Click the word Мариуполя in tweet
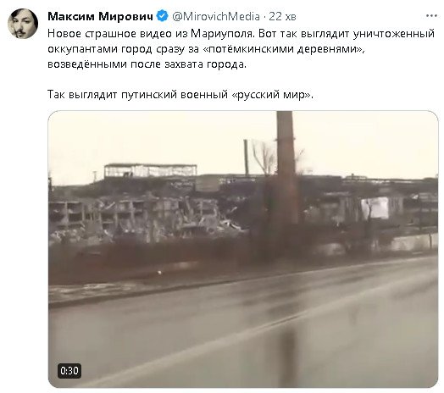Screen dimensions: 444x393 pyautogui.click(x=222, y=34)
